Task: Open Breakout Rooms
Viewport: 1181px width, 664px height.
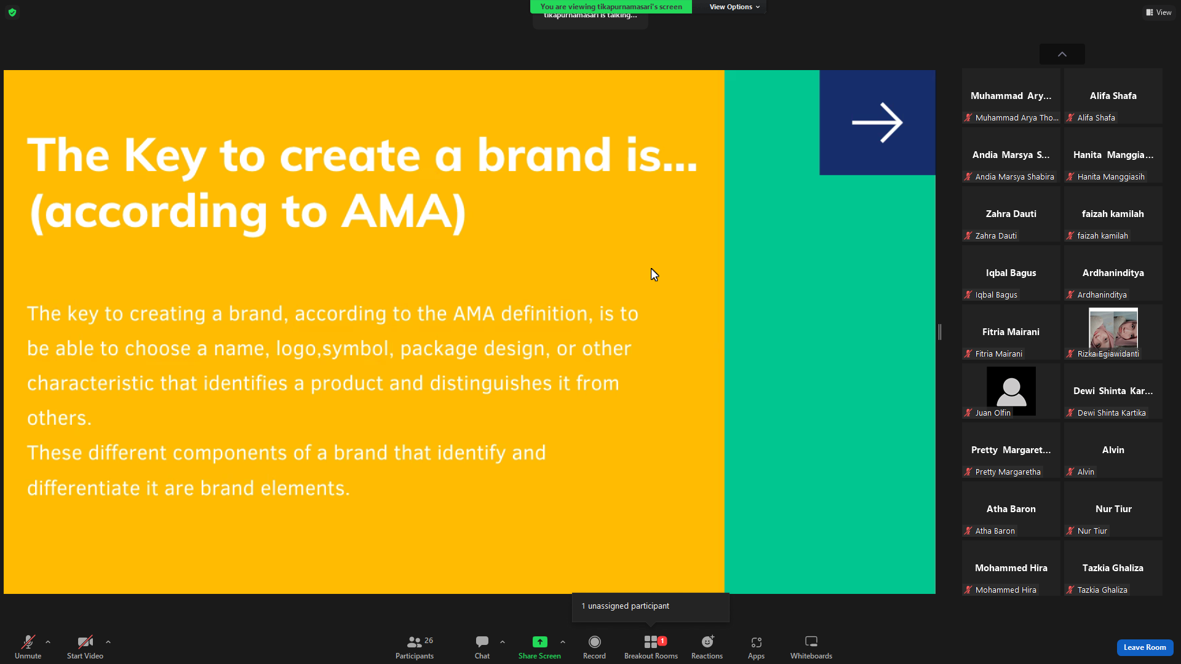Action: pos(651,647)
